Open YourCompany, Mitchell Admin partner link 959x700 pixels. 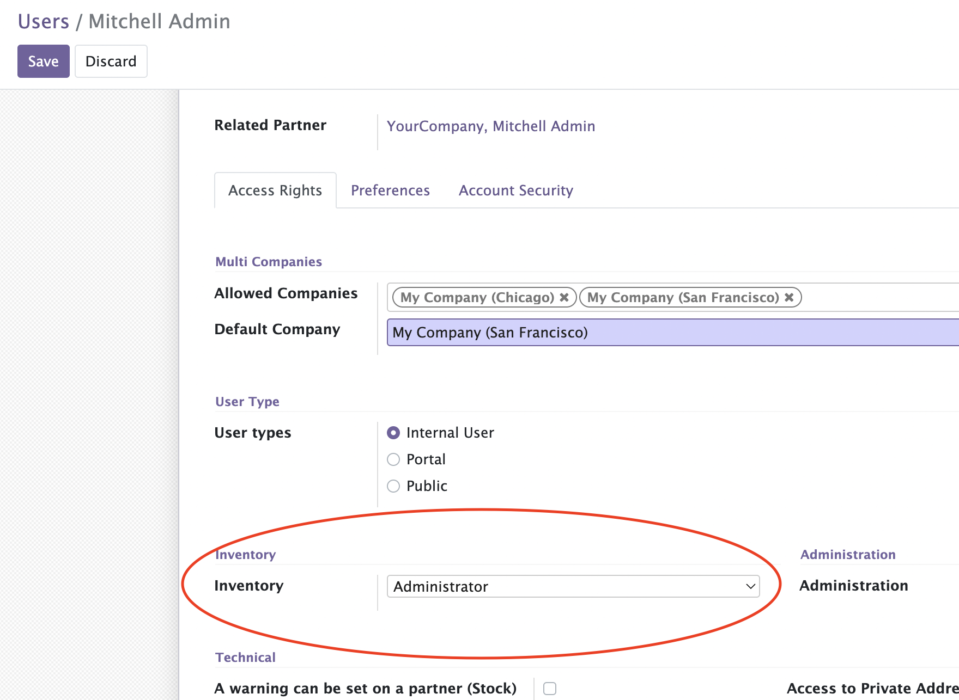(x=491, y=126)
